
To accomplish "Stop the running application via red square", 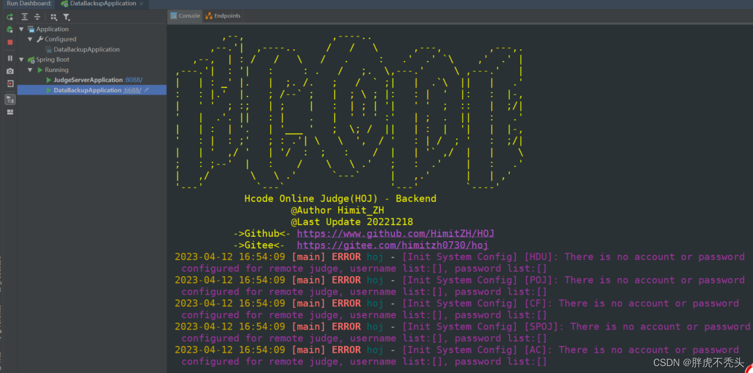I will point(10,42).
